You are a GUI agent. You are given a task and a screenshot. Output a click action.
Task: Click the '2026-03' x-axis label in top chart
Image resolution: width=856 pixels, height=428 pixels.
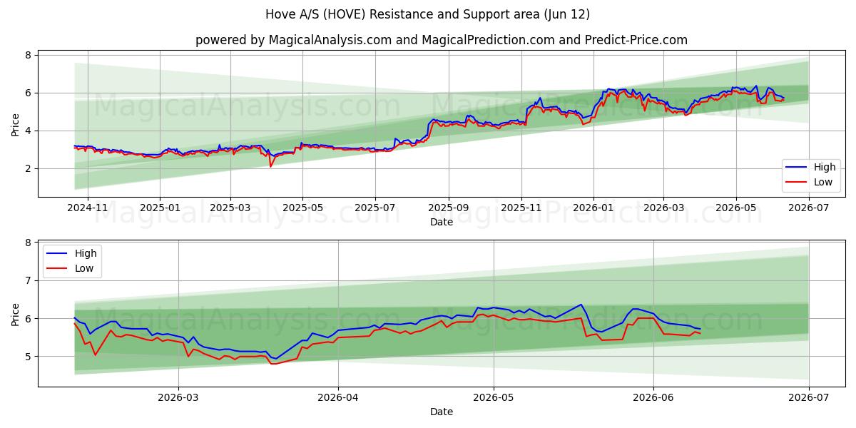[x=663, y=210]
